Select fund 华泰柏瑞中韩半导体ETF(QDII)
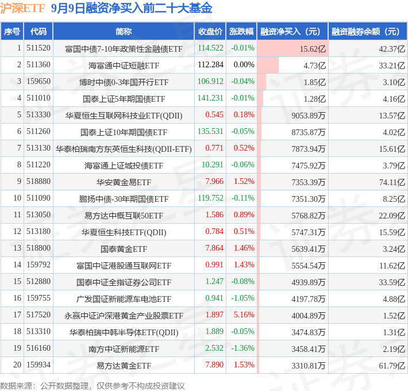408x391 pixels. [x=124, y=332]
